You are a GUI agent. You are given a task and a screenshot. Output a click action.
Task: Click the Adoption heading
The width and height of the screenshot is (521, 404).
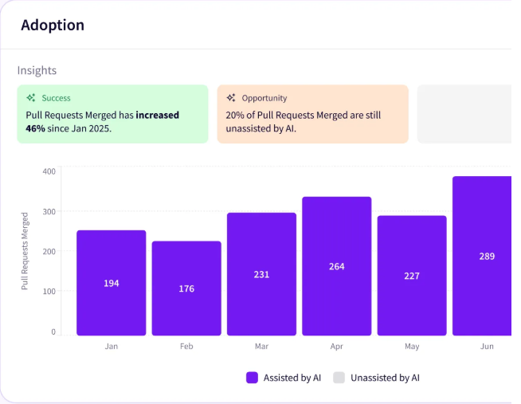click(53, 25)
